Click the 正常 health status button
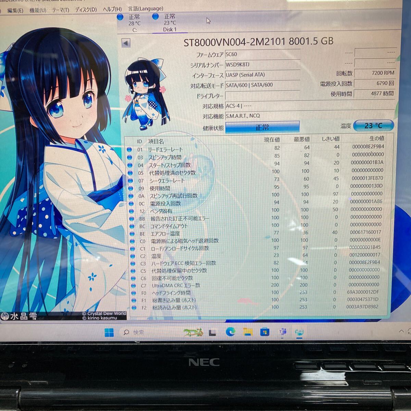Image resolution: width=411 pixels, height=411 pixels. [x=262, y=127]
